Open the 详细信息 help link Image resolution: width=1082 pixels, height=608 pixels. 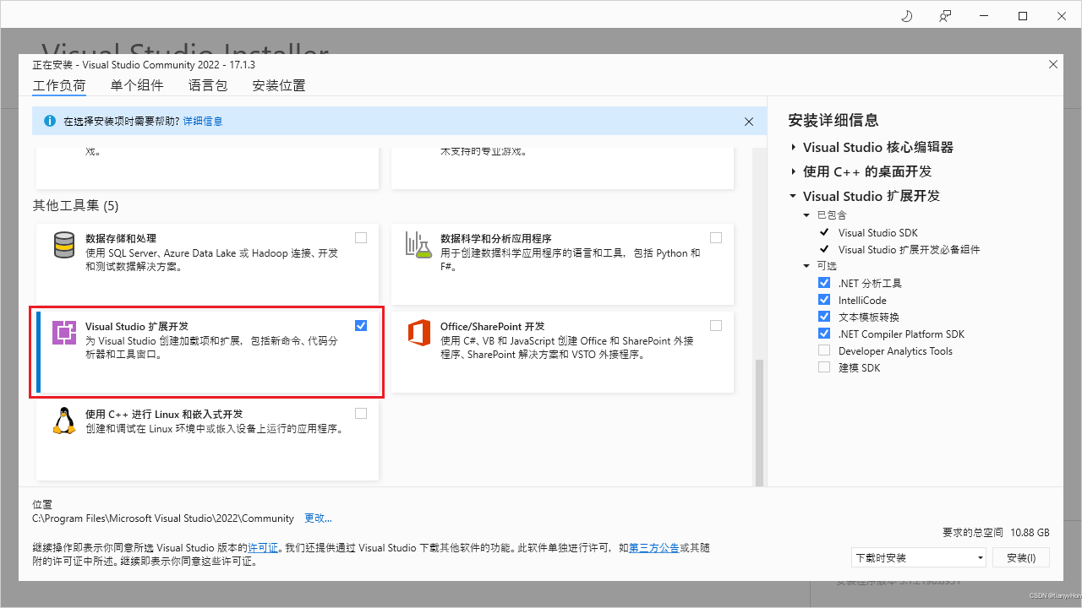(203, 122)
